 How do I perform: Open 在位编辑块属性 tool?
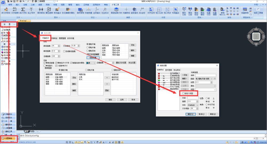coord(68,11)
